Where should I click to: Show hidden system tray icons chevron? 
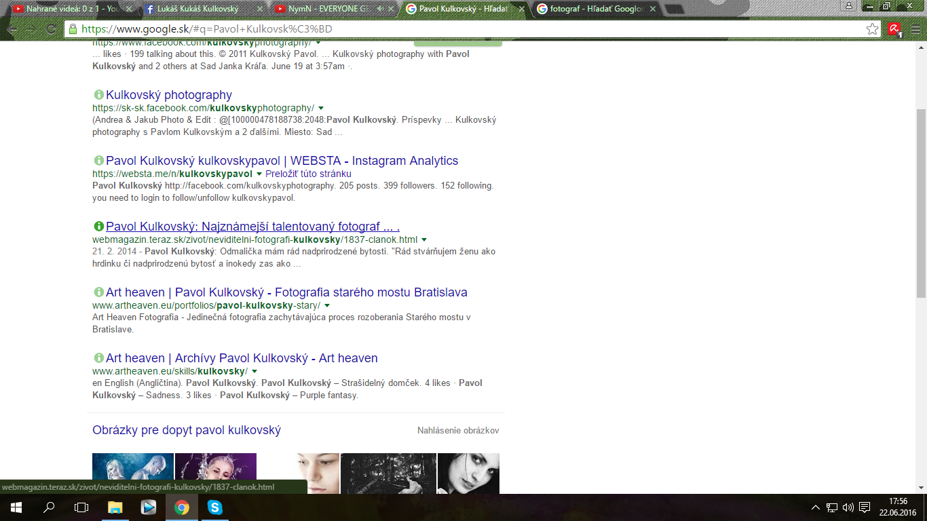pos(816,507)
